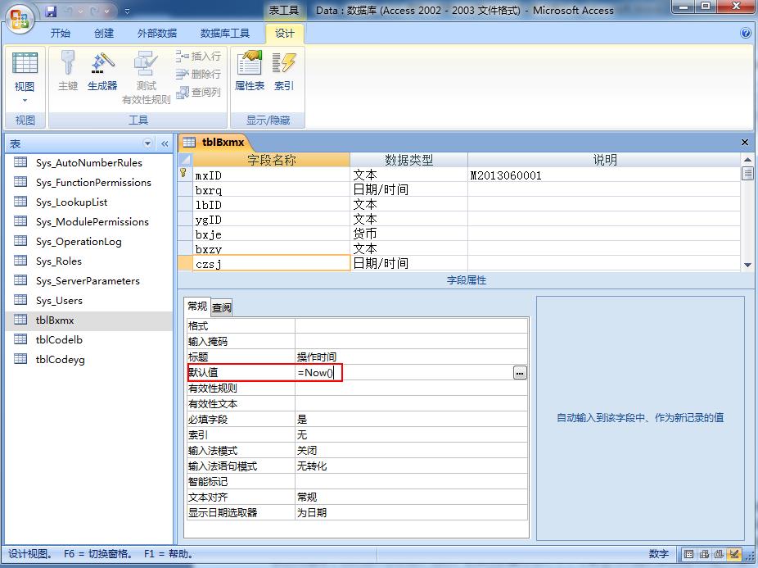Click the czsj field name input

(x=271, y=263)
